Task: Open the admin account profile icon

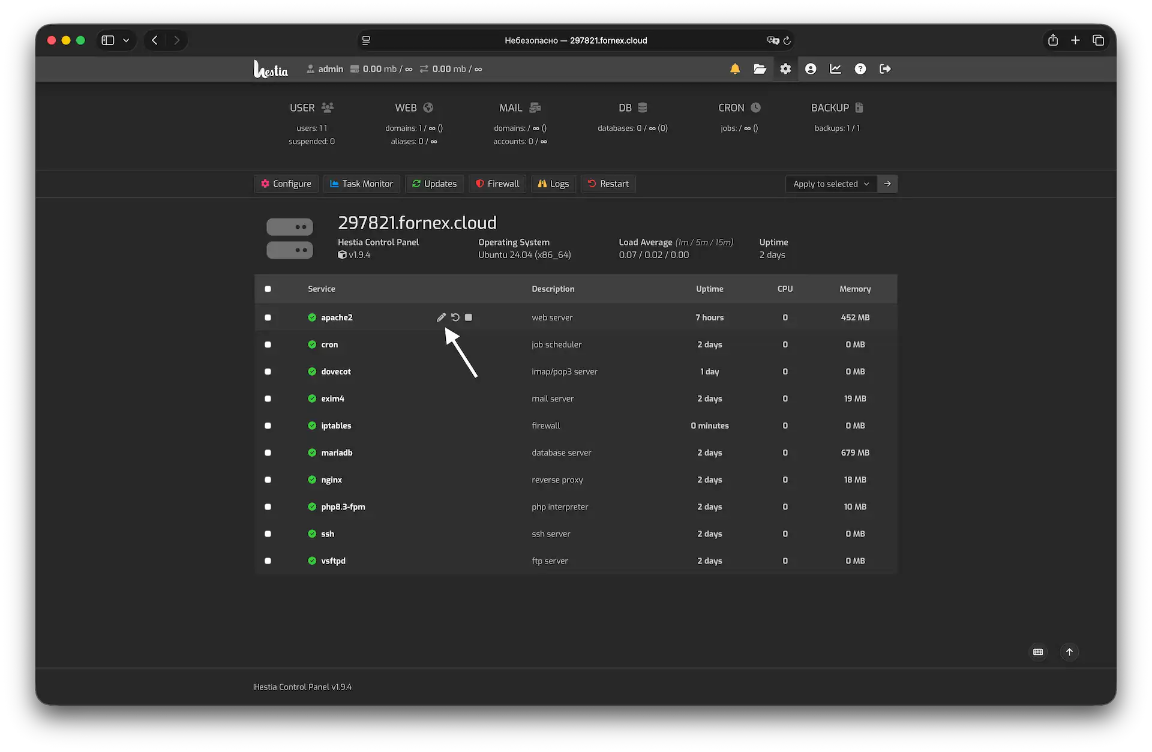Action: 811,69
